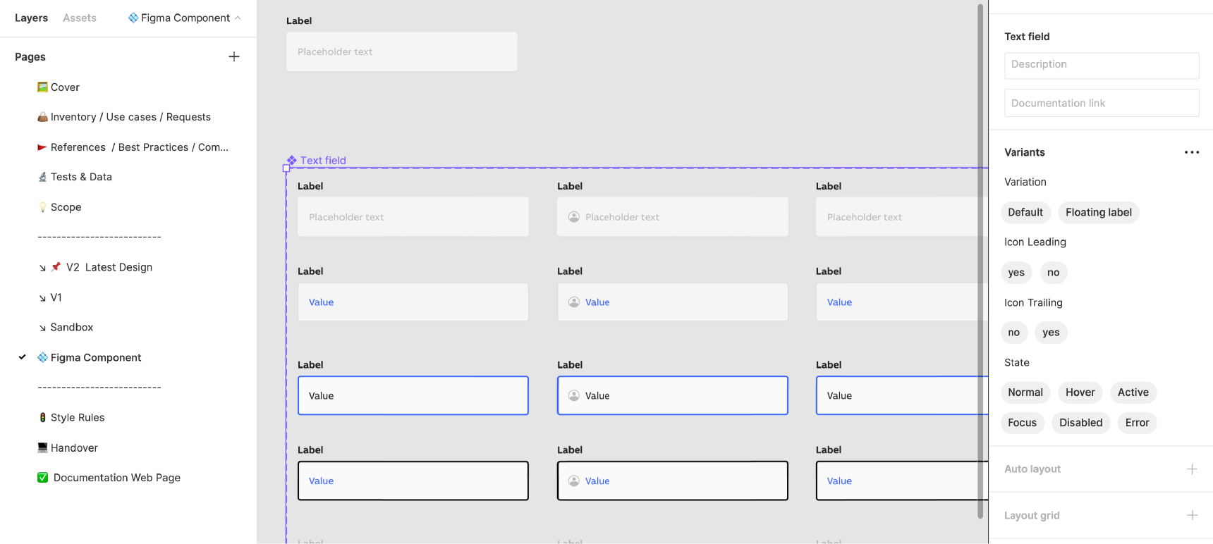Open the Variants three-dot options menu
1213x544 pixels.
[1191, 152]
